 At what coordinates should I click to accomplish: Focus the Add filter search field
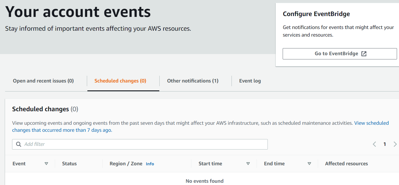coord(143,144)
